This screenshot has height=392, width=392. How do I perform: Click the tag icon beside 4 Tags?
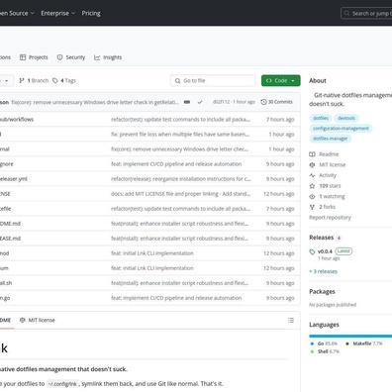(x=55, y=80)
